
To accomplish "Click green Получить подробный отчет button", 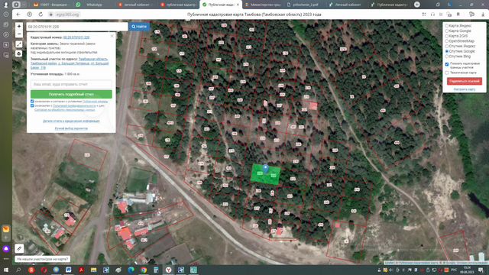I will [x=71, y=94].
